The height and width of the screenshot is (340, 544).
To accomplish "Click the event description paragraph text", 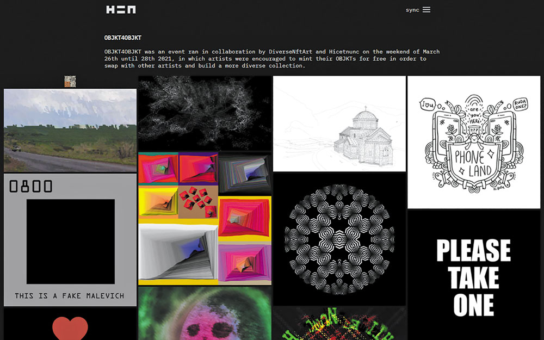I will pyautogui.click(x=272, y=59).
